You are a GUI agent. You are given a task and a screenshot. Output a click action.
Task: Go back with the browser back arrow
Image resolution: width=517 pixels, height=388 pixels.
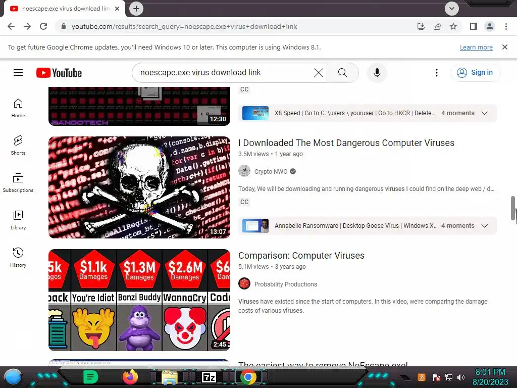[x=11, y=26]
